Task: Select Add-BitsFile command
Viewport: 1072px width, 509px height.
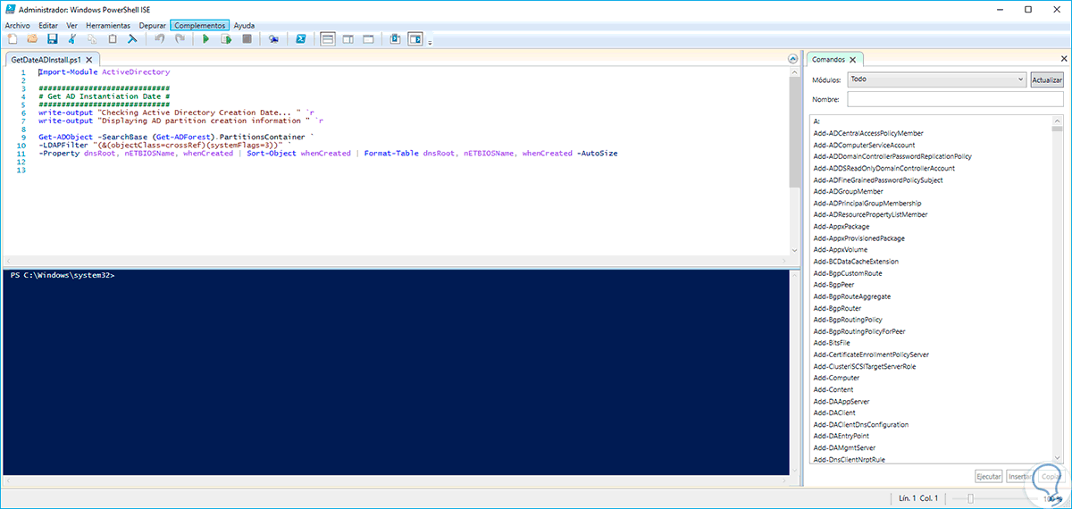Action: coord(832,342)
